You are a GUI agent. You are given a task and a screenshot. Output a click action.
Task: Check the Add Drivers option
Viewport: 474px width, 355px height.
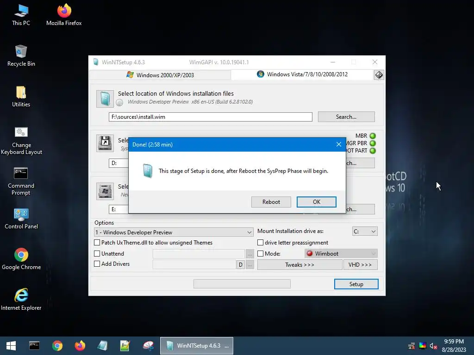[x=97, y=264]
